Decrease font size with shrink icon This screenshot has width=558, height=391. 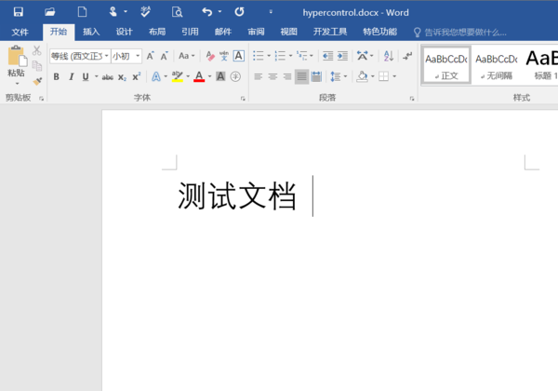pos(164,56)
